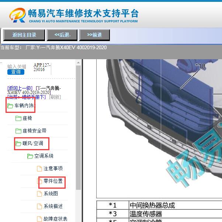Screen dimensions: 222x222
Task: Click the 系统图 document icon
Action: [x=39, y=194]
